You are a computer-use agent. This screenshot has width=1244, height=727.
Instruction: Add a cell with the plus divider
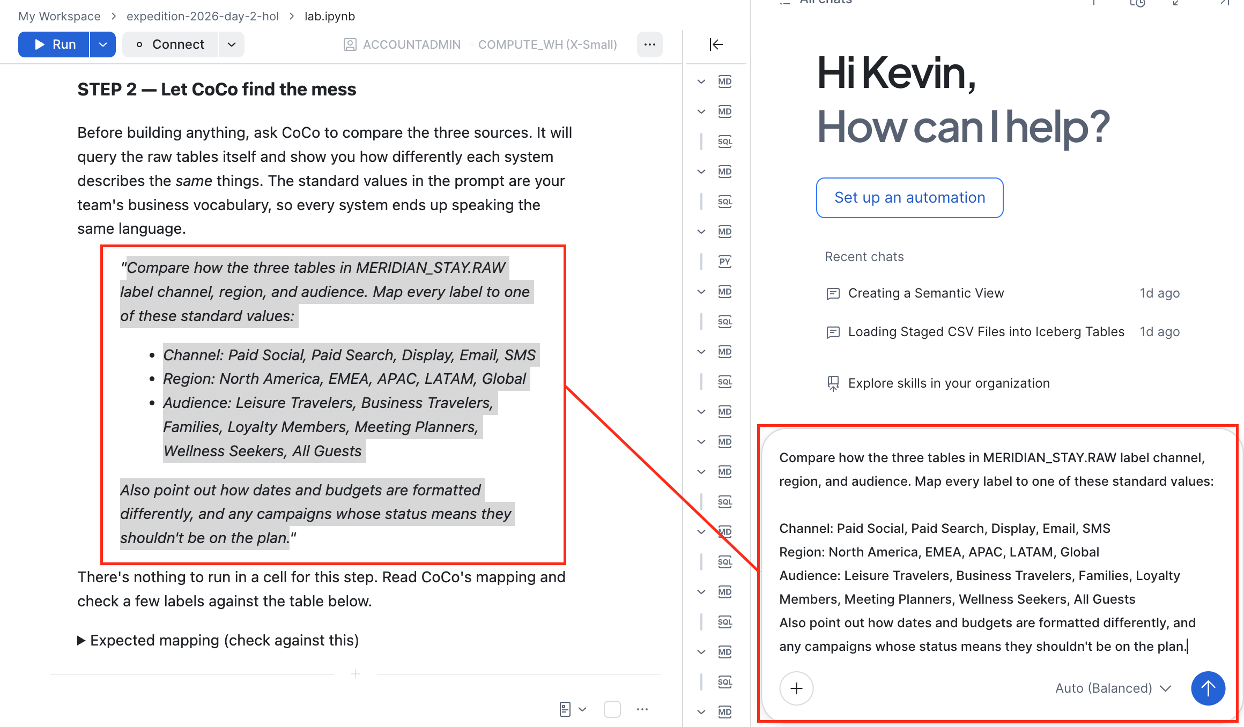point(355,674)
